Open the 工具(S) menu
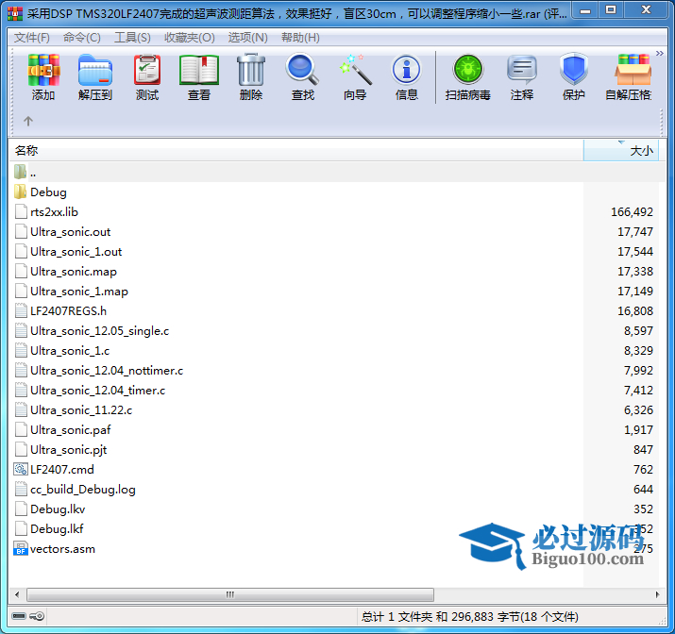The height and width of the screenshot is (634, 675). (132, 38)
